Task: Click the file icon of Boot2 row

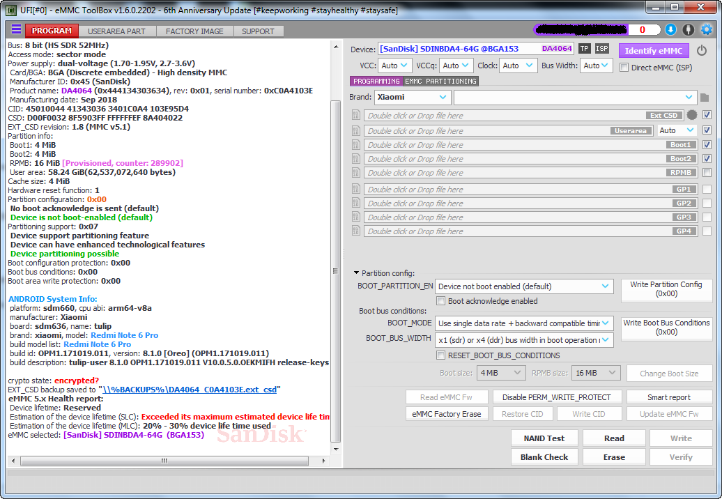Action: coord(356,159)
